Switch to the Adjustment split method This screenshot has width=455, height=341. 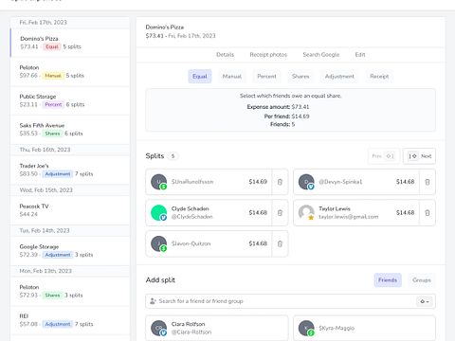(x=339, y=77)
